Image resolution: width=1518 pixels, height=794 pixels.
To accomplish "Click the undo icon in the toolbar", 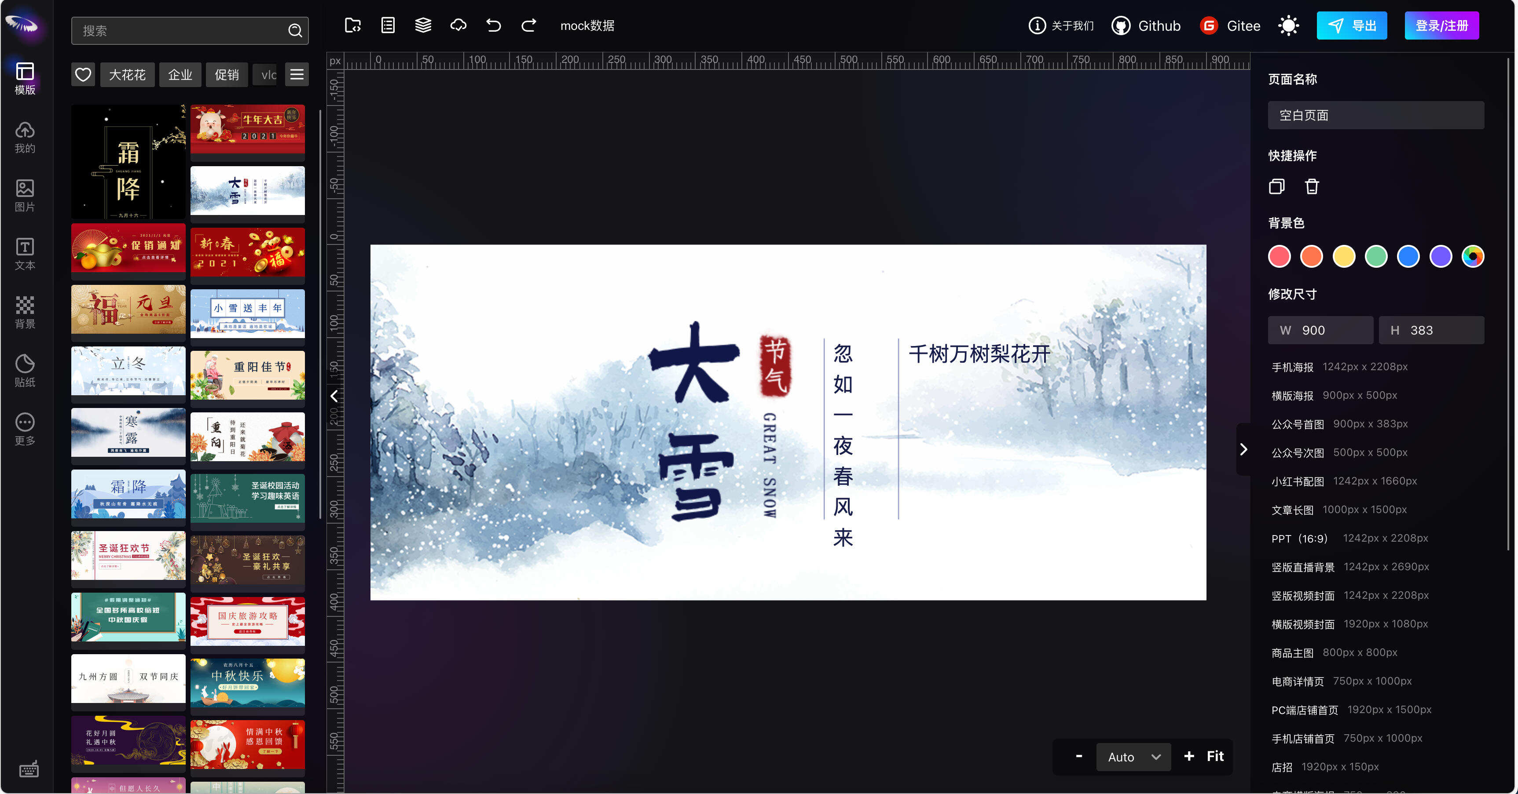I will 494,25.
